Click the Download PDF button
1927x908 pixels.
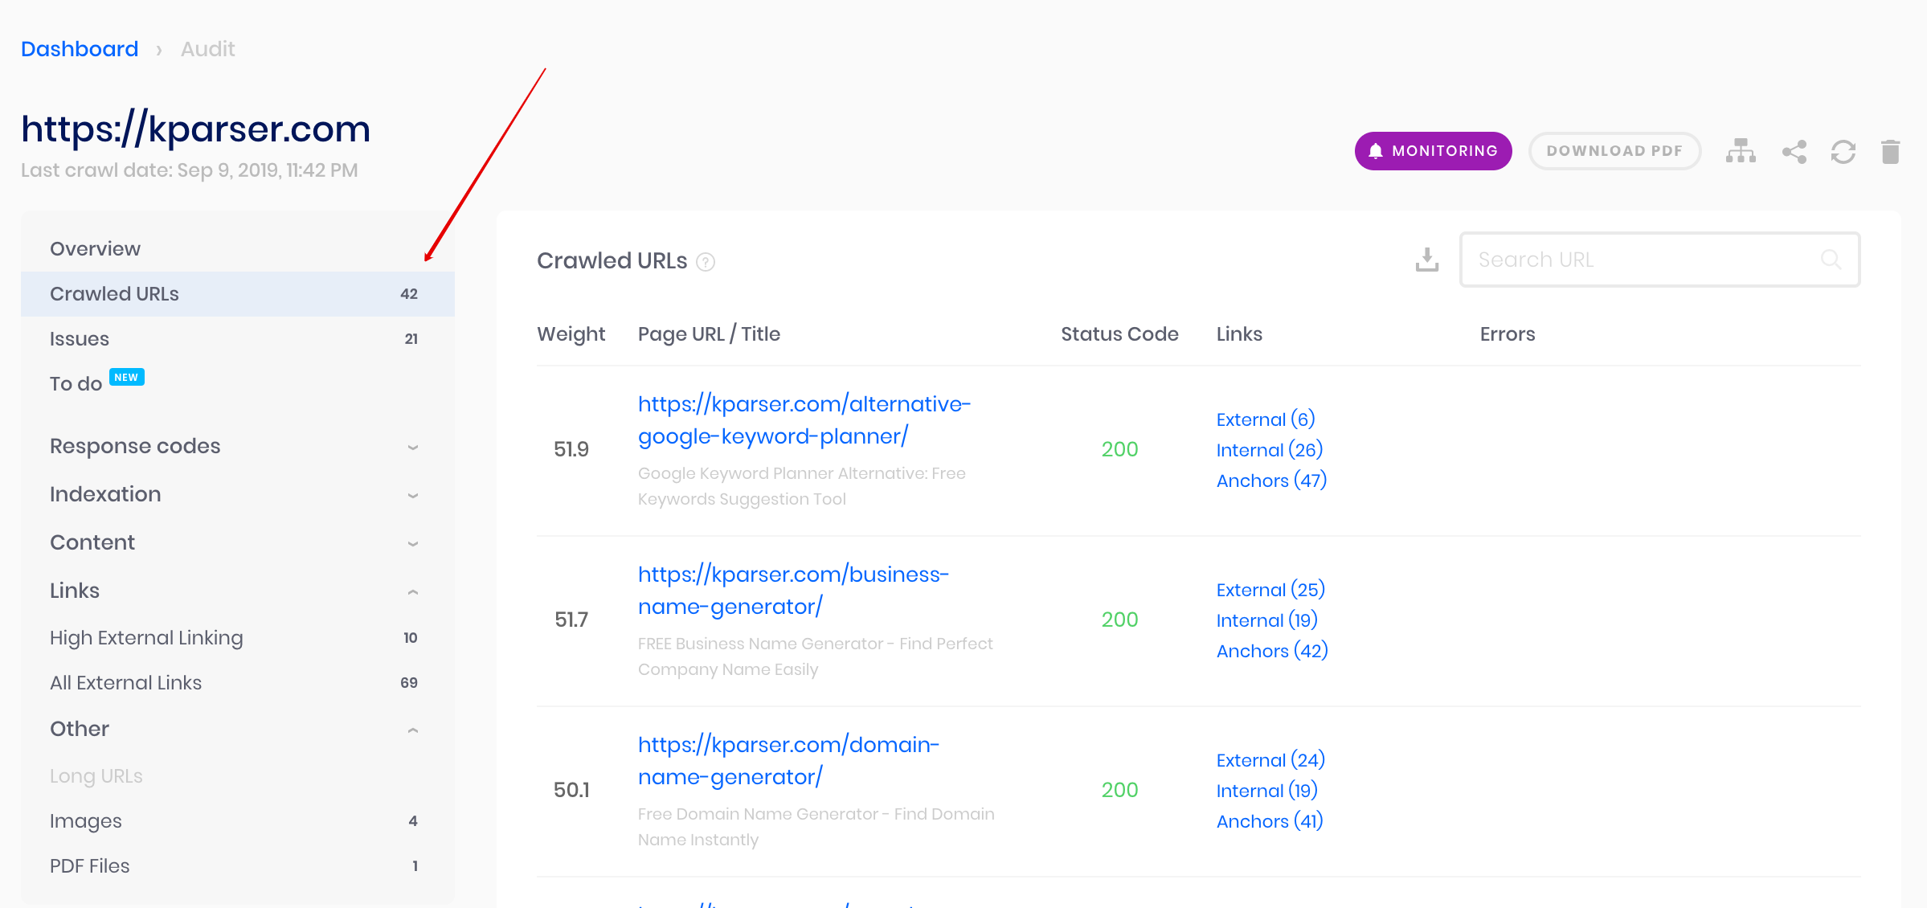pyautogui.click(x=1614, y=151)
